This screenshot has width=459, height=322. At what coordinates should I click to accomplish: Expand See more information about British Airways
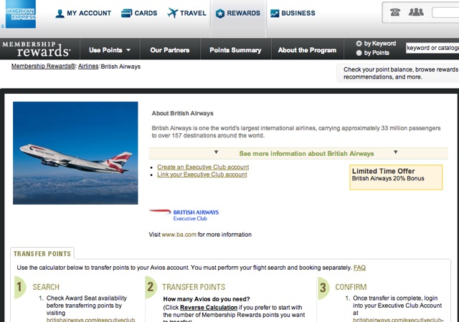point(306,154)
